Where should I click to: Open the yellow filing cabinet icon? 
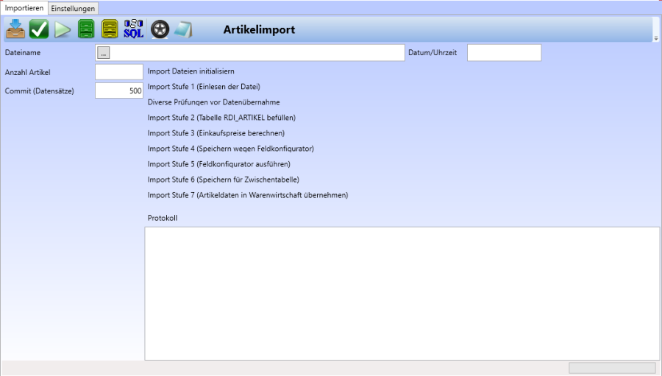(x=110, y=29)
